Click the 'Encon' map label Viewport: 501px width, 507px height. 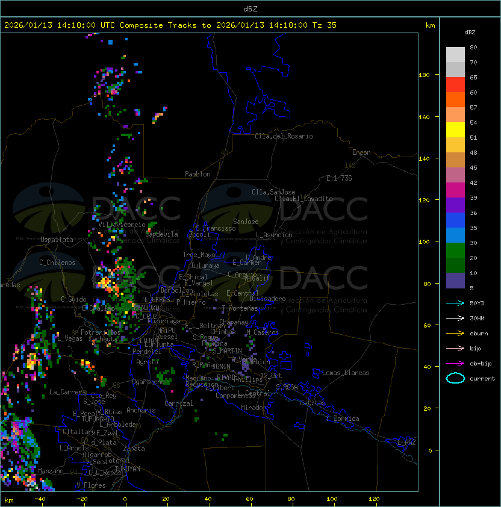[x=361, y=152]
